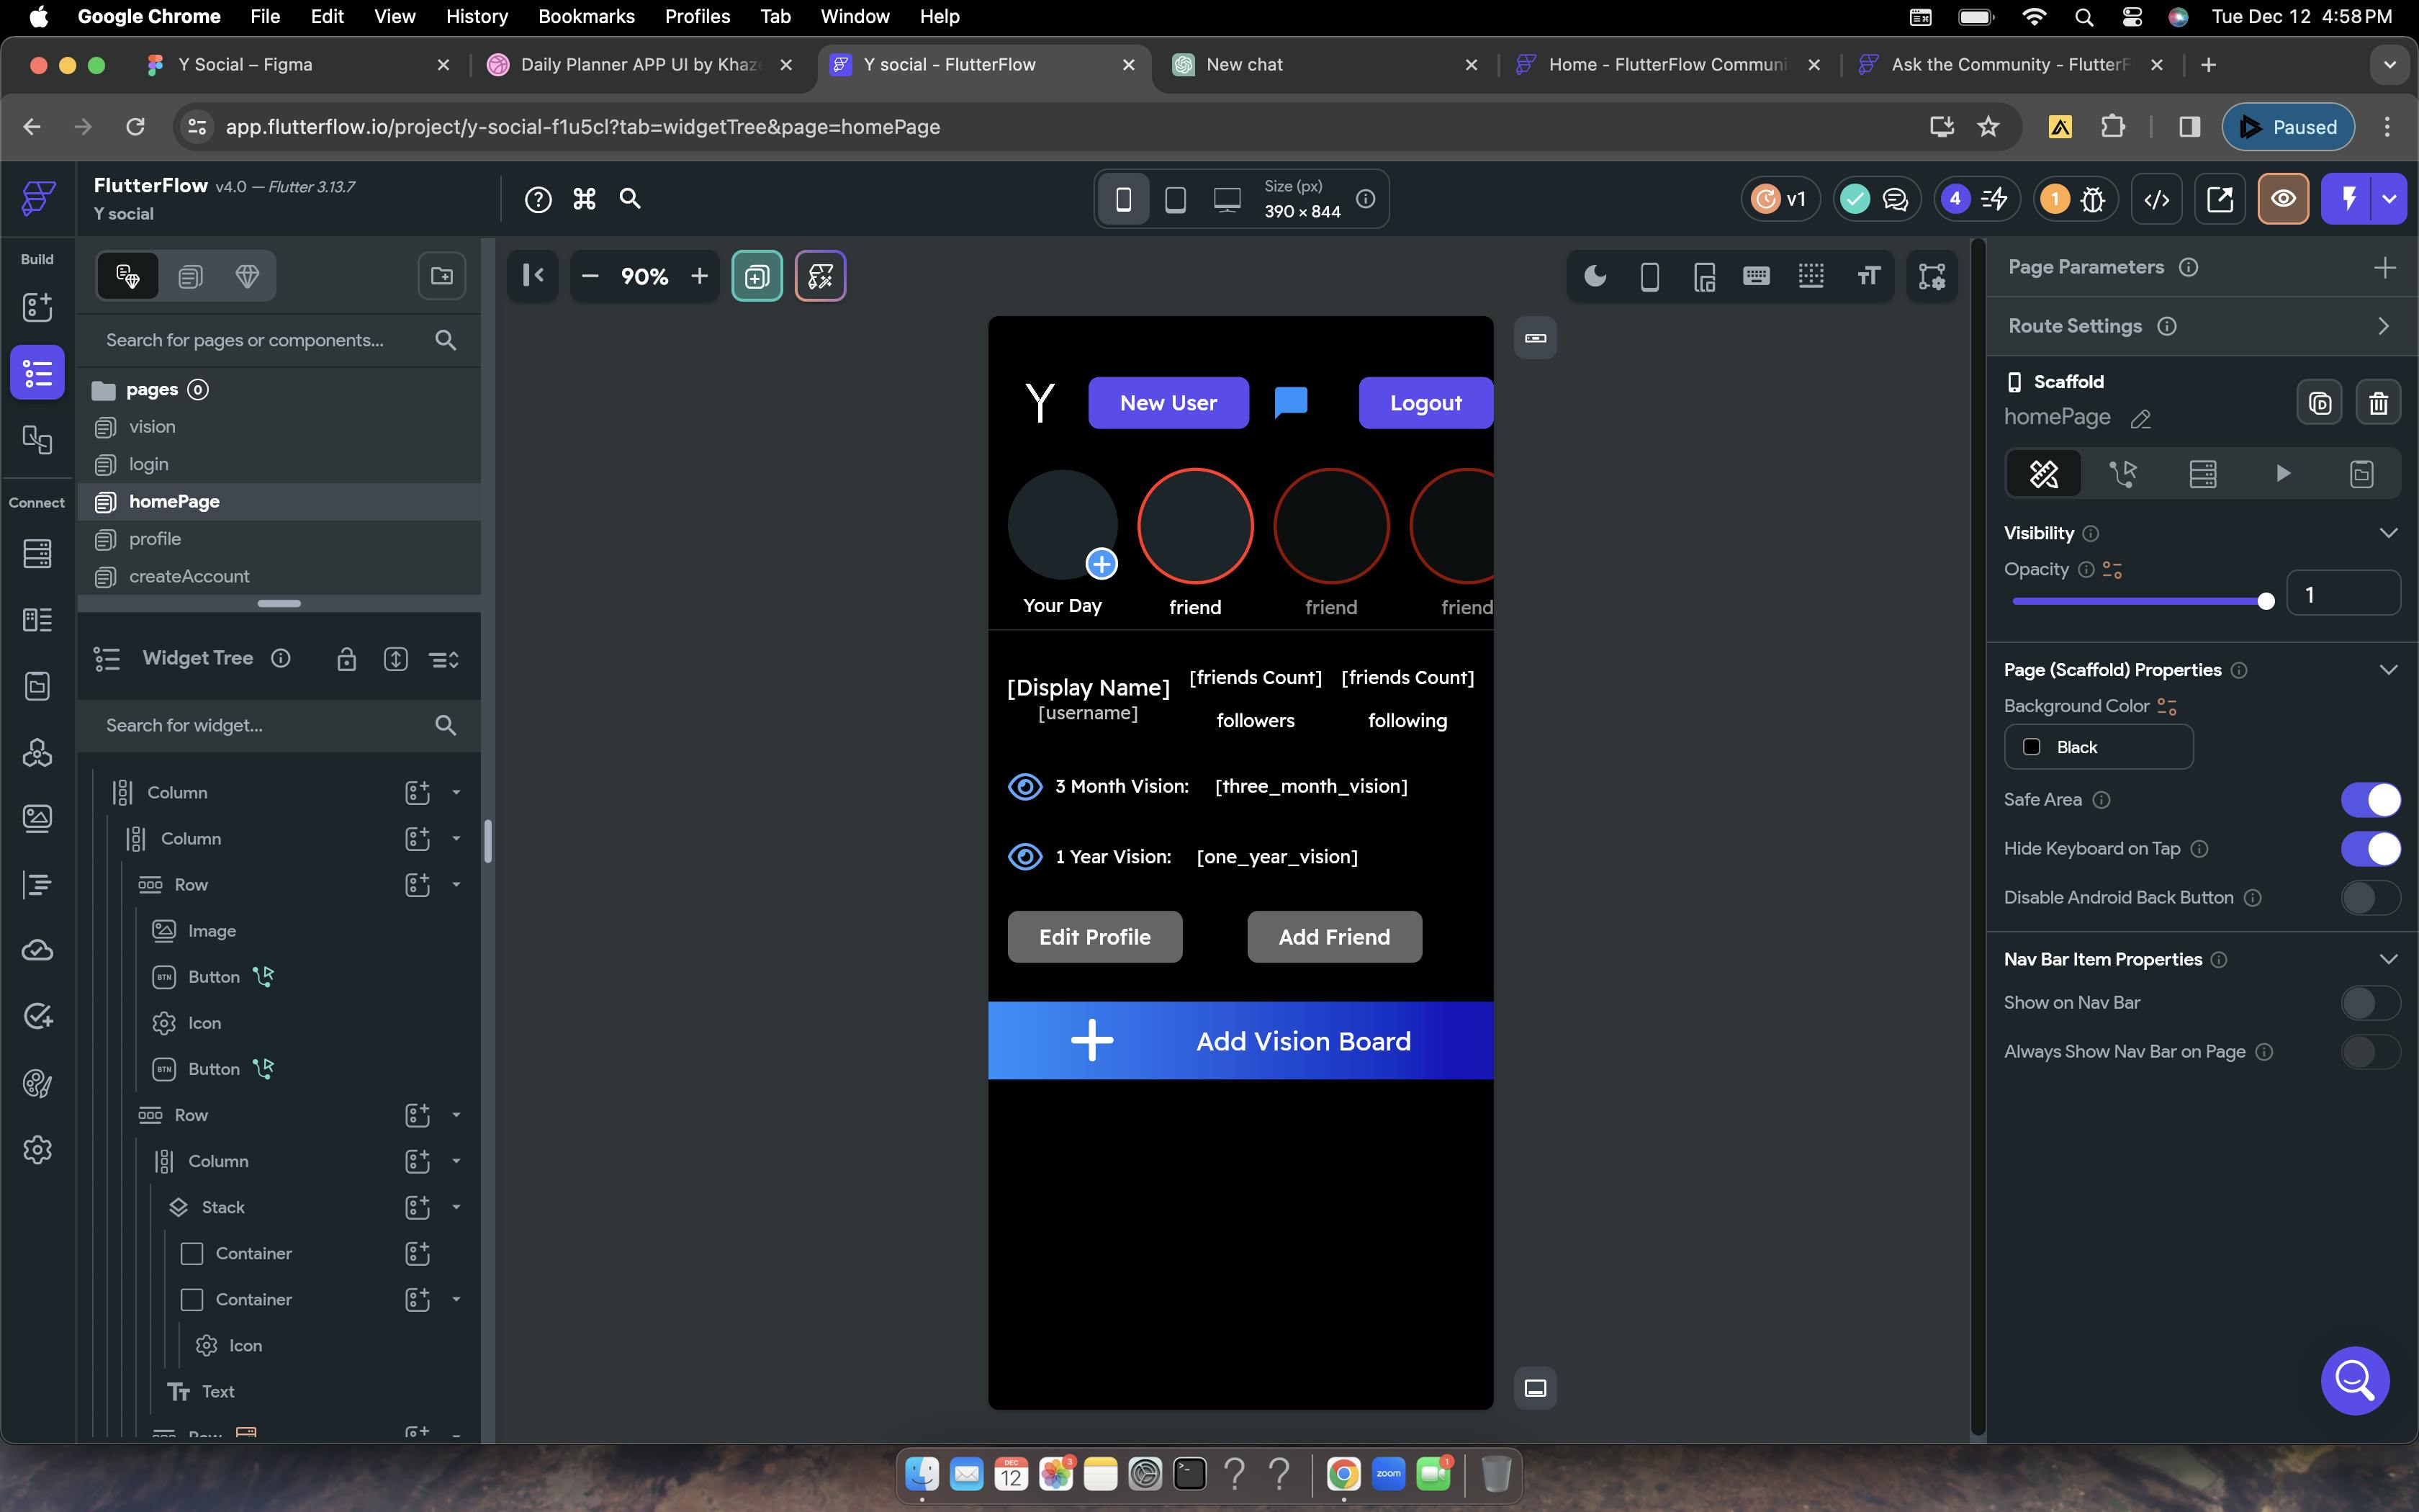Open the Bookmarks menu in menu bar

586,16
